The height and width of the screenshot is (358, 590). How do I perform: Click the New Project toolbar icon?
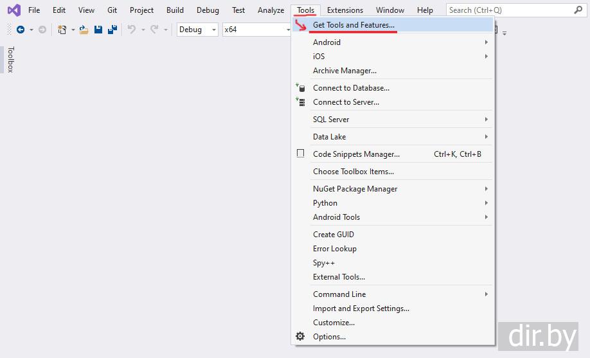click(62, 30)
